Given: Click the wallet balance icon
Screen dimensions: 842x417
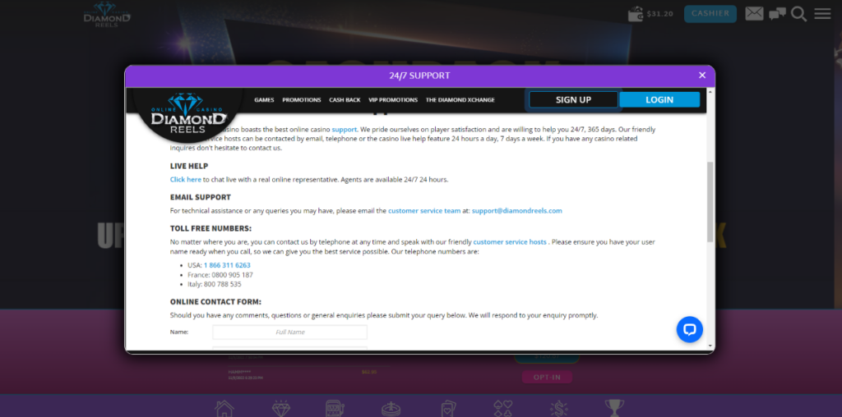Looking at the screenshot, I should [x=636, y=14].
